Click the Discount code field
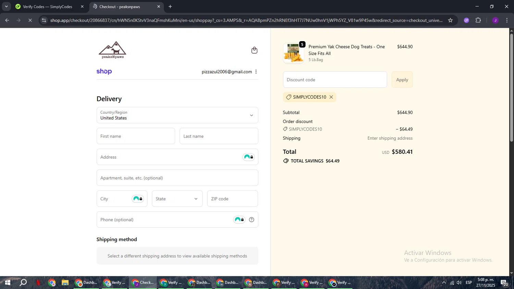514x289 pixels. [335, 79]
